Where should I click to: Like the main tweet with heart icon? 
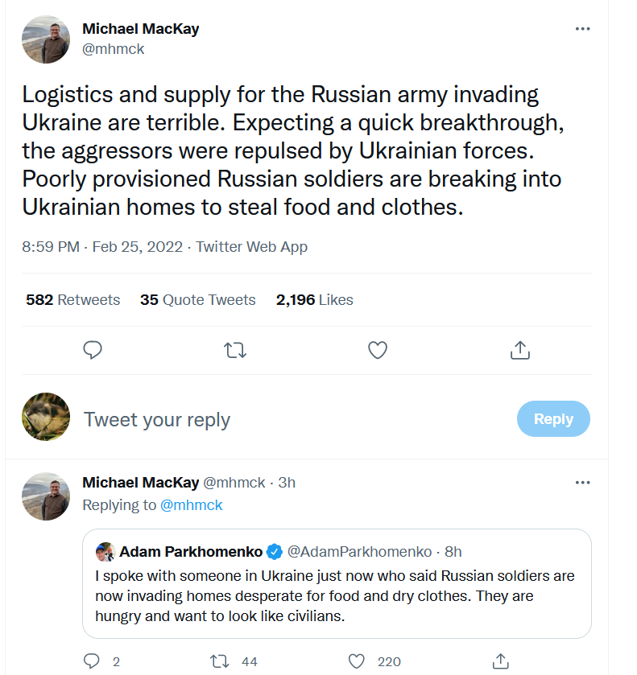tap(378, 350)
